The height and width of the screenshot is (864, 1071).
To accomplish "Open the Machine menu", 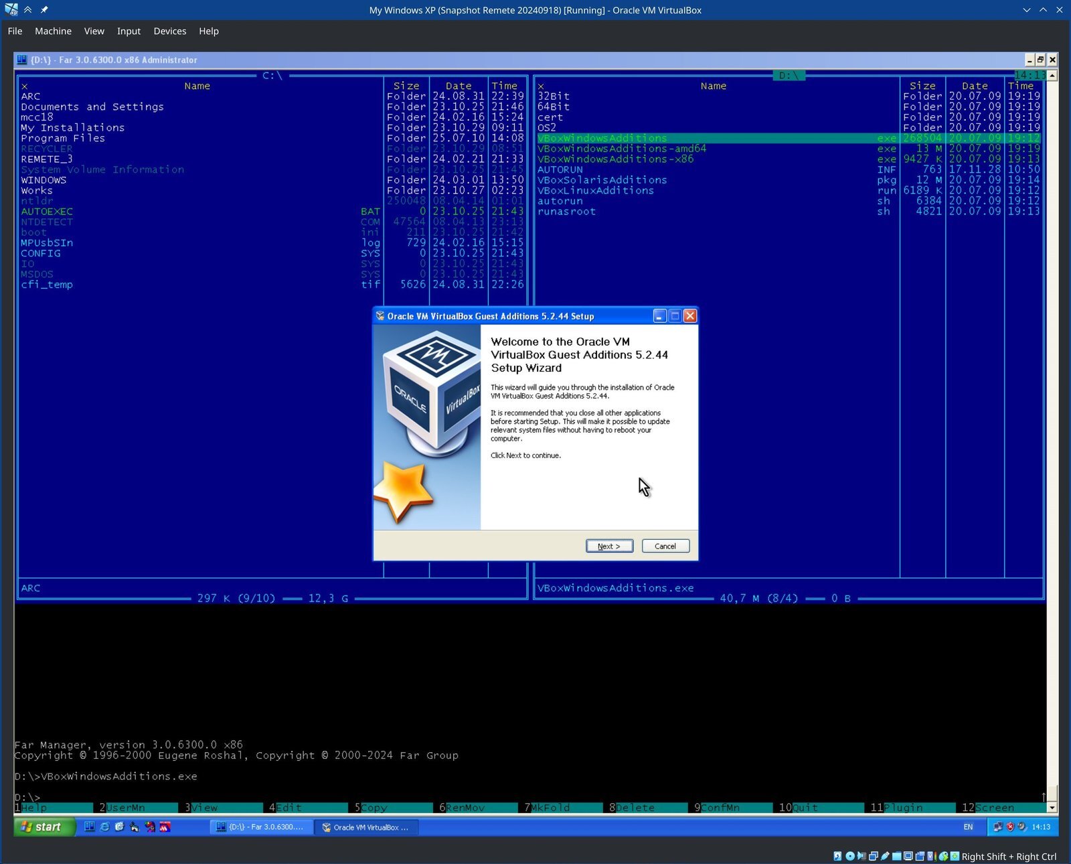I will [x=53, y=31].
